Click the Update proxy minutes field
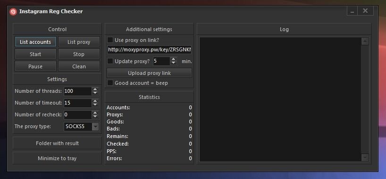 (x=161, y=61)
